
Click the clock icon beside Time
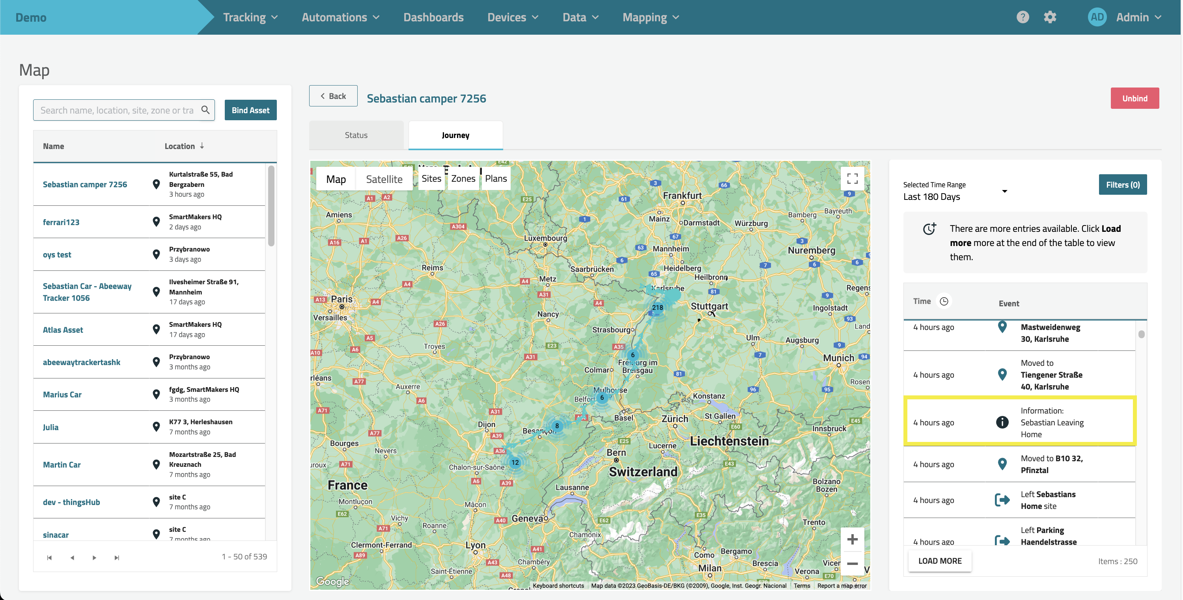[x=944, y=301]
